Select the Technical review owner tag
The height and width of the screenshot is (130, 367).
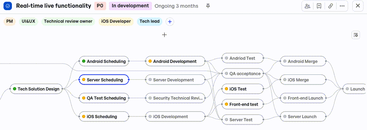68,21
